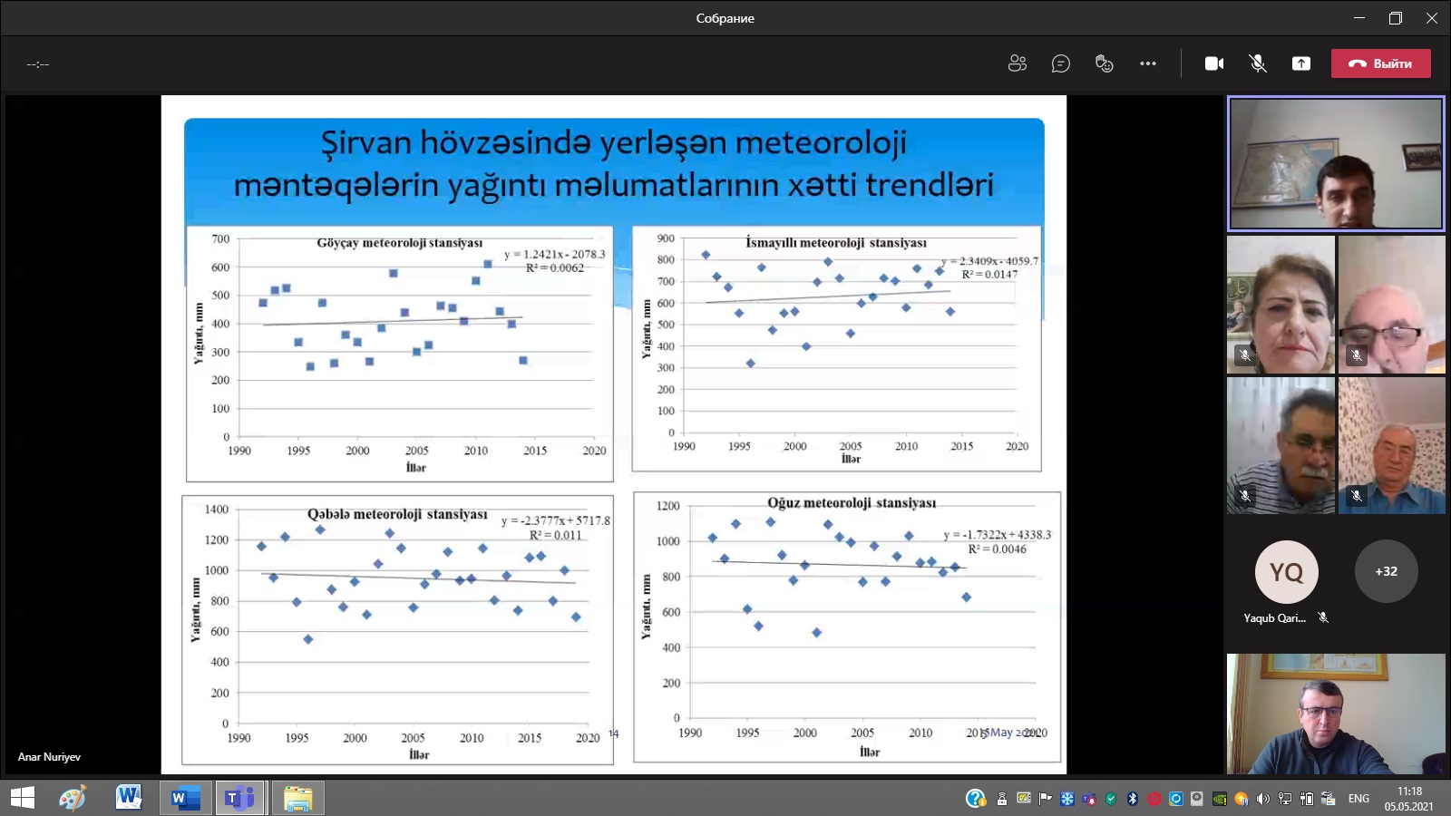This screenshot has width=1451, height=816.
Task: Click the help question-mark tray icon
Action: pos(976,799)
